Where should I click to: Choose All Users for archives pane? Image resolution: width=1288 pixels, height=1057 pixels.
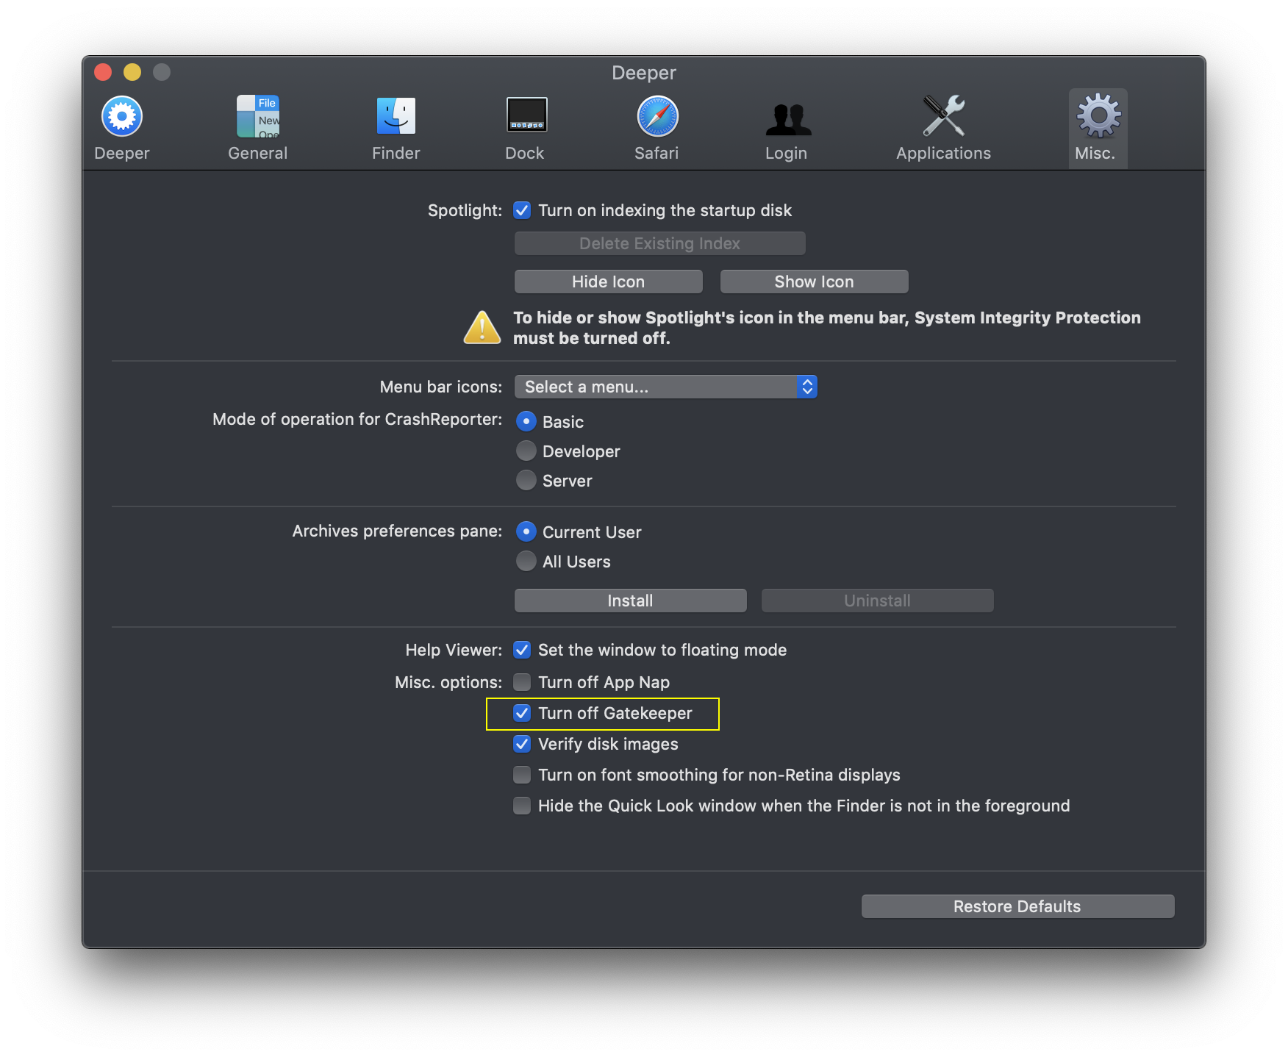pos(526,561)
